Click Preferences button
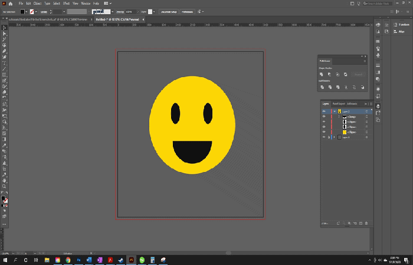 point(187,12)
